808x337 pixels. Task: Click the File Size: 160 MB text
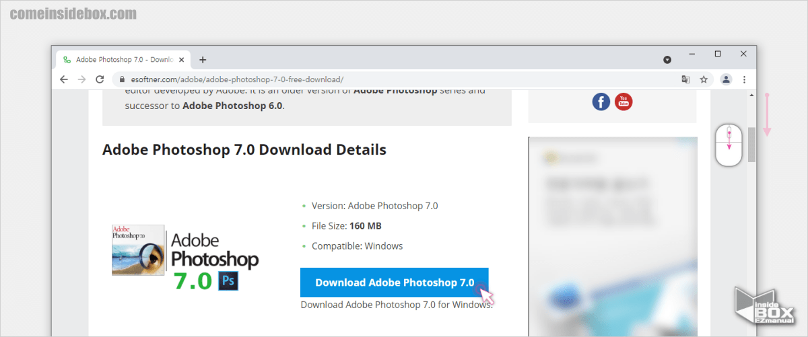(347, 226)
